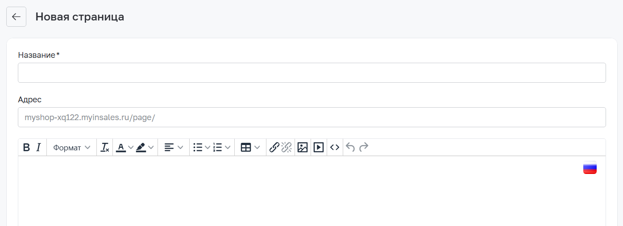Apply the text color button
Image resolution: width=623 pixels, height=226 pixels.
pyautogui.click(x=120, y=147)
